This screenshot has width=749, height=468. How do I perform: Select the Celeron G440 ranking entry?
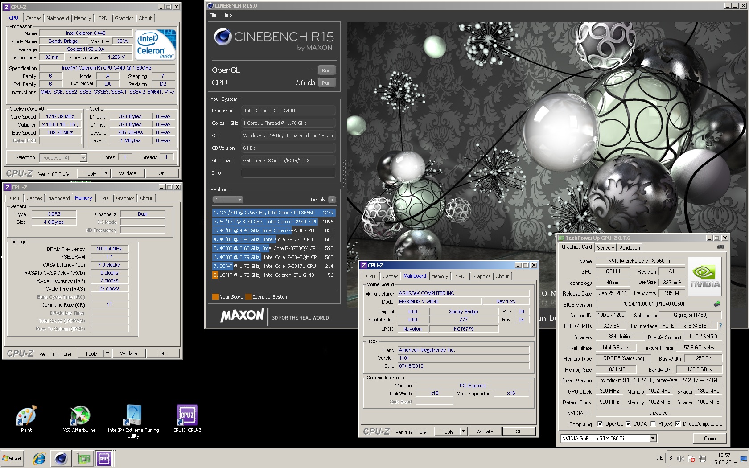tap(274, 275)
